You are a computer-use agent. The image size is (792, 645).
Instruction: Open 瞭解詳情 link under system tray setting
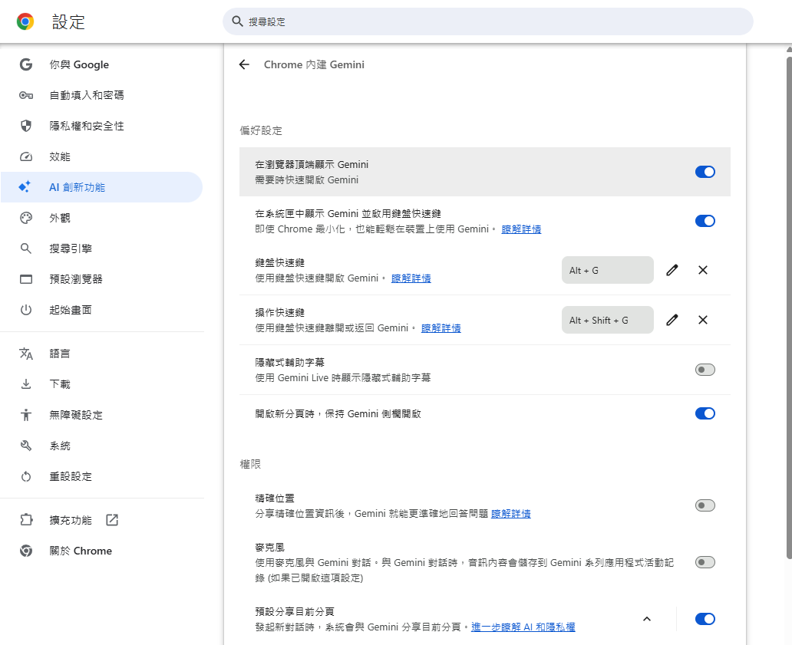pos(521,229)
